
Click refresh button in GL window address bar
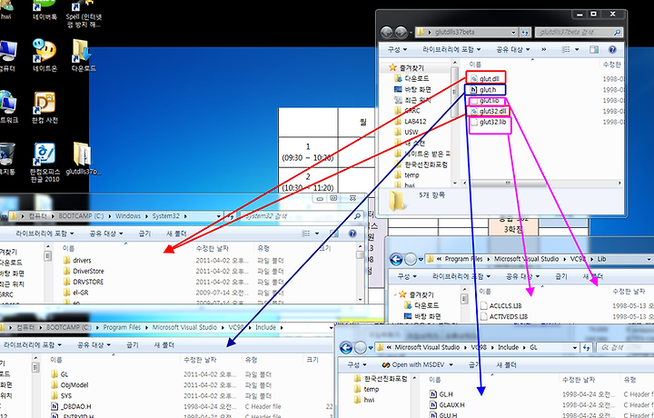click(x=587, y=347)
